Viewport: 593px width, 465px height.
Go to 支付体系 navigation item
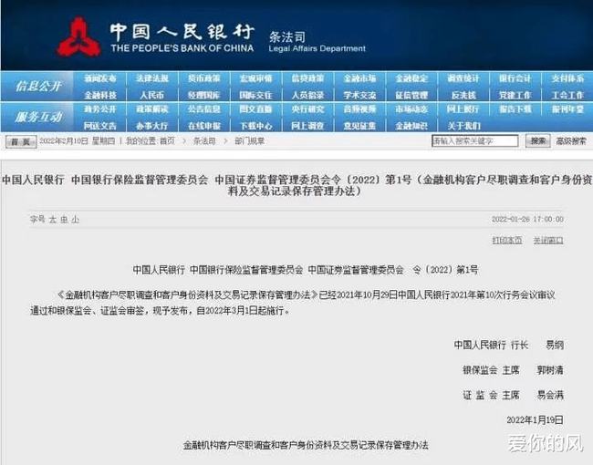point(567,79)
